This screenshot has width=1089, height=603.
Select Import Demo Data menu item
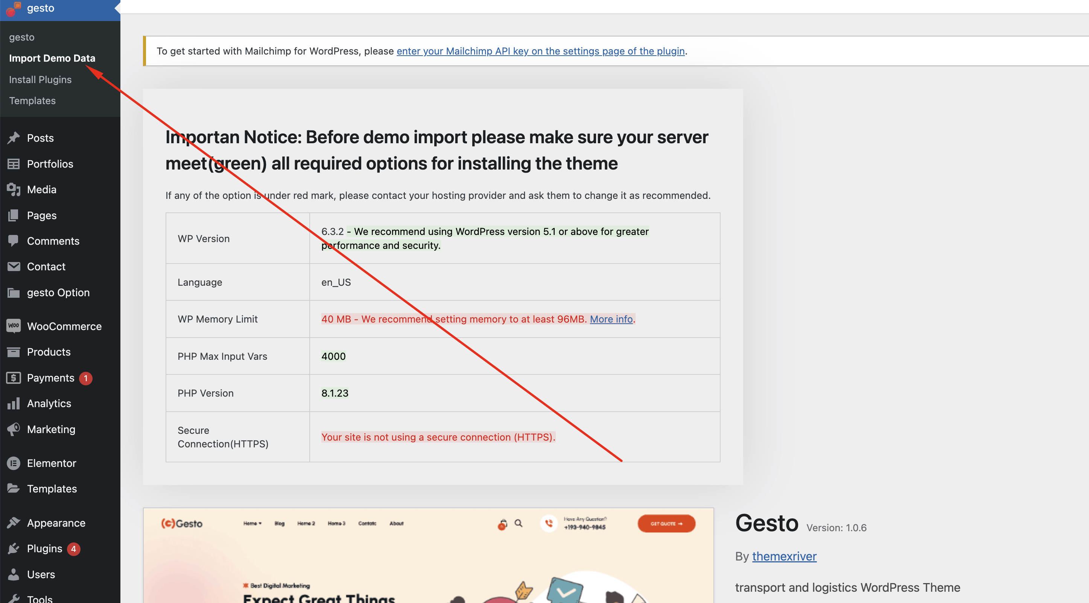pyautogui.click(x=52, y=58)
